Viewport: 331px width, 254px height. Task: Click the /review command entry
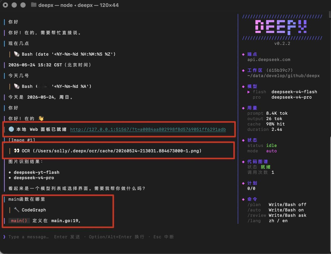coord(277,215)
